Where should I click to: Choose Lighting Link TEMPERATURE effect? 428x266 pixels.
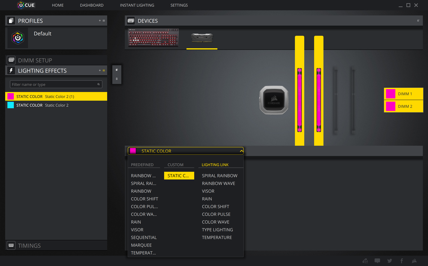click(x=217, y=238)
